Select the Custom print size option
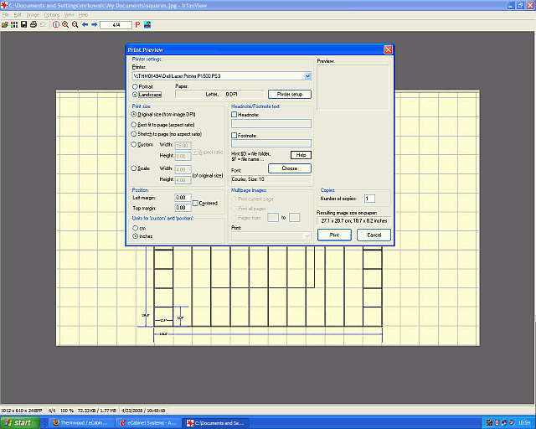This screenshot has width=536, height=429. click(134, 144)
